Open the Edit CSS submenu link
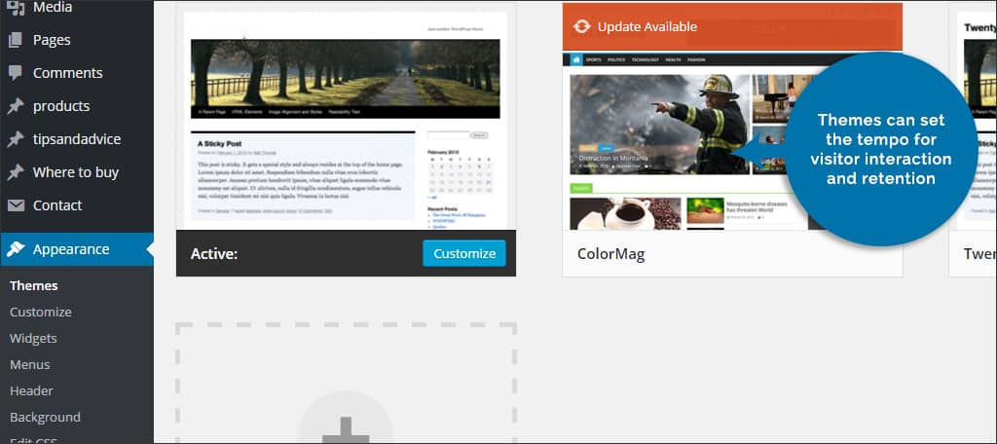 click(34, 440)
